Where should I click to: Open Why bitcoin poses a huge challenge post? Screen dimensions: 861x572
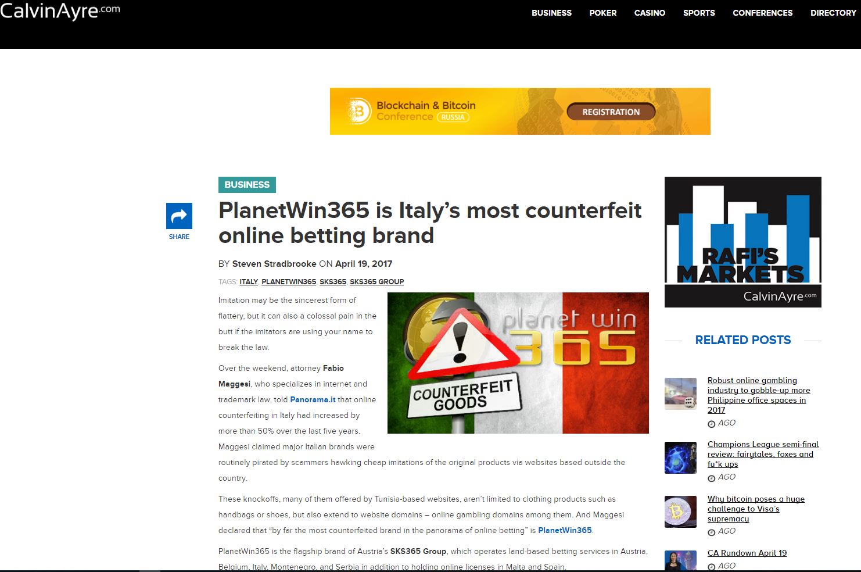(756, 509)
